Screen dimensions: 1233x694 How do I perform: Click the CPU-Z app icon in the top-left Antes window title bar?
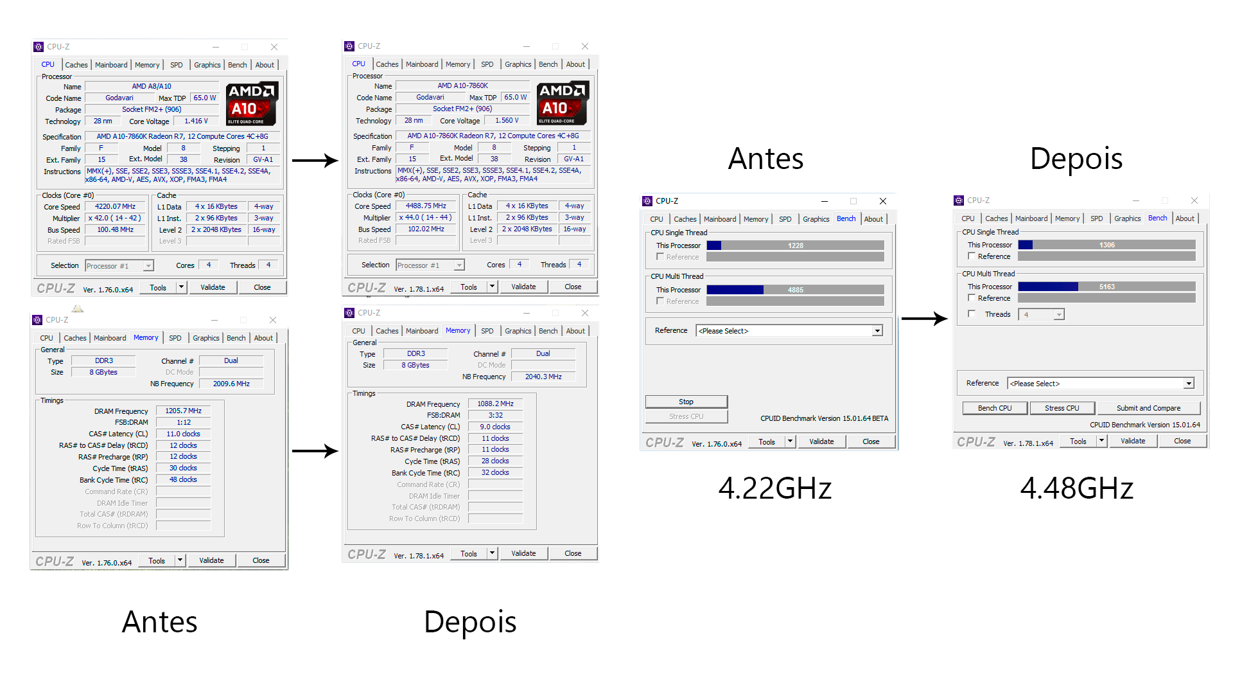[x=39, y=47]
